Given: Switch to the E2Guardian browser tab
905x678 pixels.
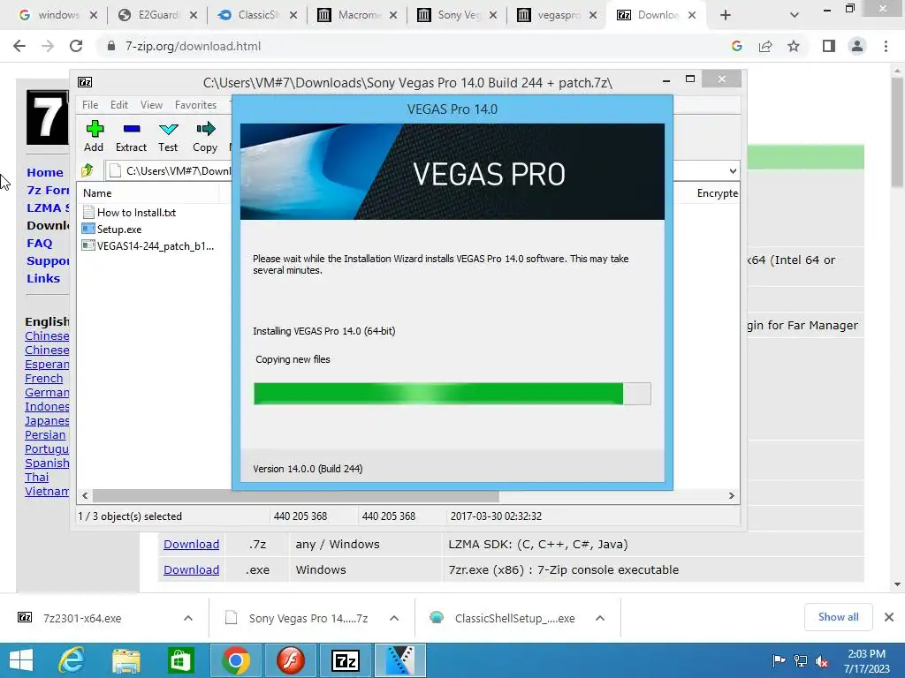Looking at the screenshot, I should (x=150, y=15).
